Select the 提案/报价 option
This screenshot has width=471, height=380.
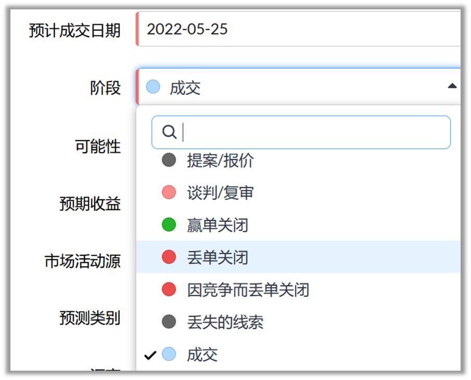tap(220, 161)
